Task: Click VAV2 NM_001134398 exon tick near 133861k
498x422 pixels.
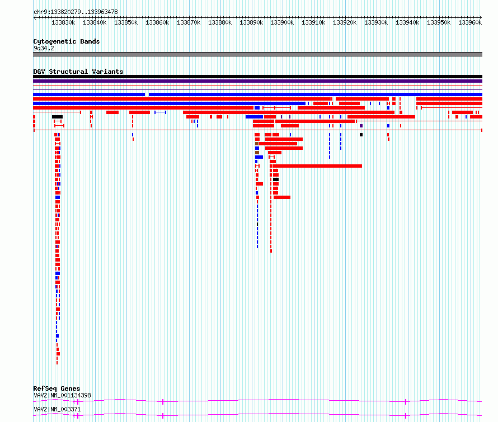Action: pos(163,402)
